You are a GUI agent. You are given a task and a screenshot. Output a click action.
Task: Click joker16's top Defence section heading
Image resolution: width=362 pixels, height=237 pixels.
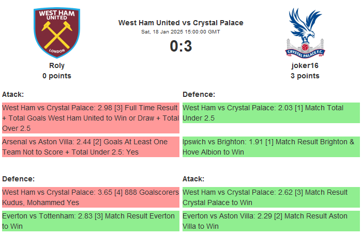click(199, 94)
